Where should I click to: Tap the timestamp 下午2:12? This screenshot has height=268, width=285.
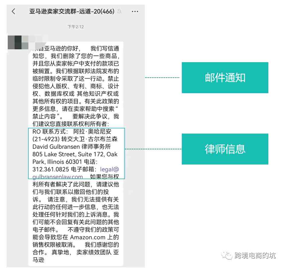pyautogui.click(x=76, y=27)
